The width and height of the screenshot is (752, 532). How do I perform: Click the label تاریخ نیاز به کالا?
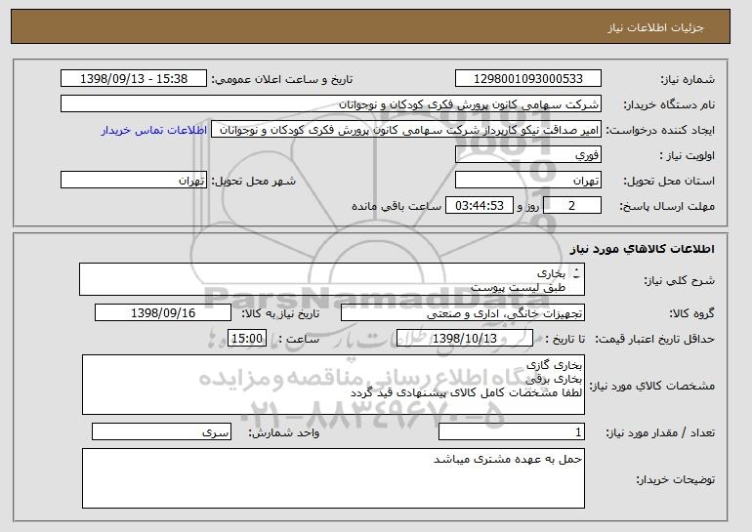pyautogui.click(x=280, y=313)
